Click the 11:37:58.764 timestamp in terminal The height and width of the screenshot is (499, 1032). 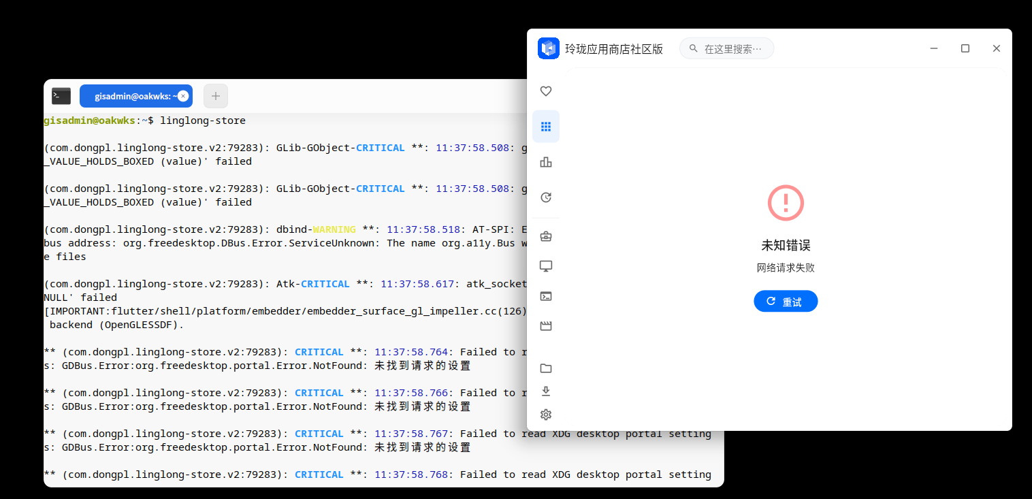click(x=411, y=352)
